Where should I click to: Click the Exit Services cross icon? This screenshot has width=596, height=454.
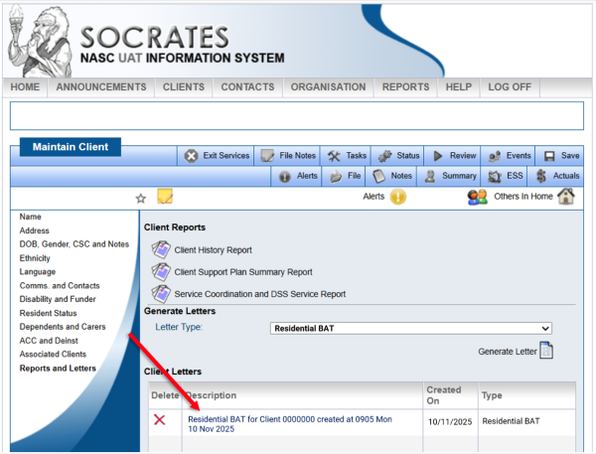pos(191,156)
